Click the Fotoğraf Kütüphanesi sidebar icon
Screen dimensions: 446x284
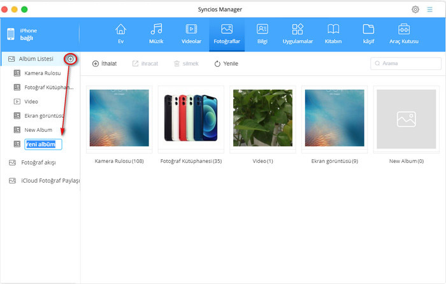coord(17,87)
